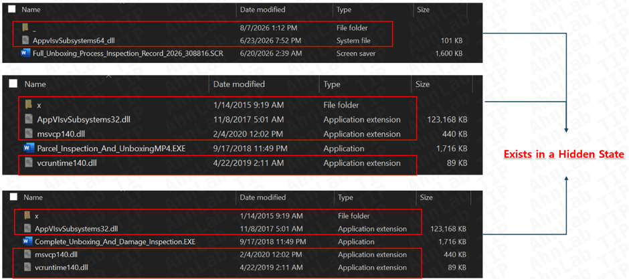Click "Application" type of Complete_Unboxing_And_Damage_Inspection.EXE
629x279 pixels.
tap(356, 242)
